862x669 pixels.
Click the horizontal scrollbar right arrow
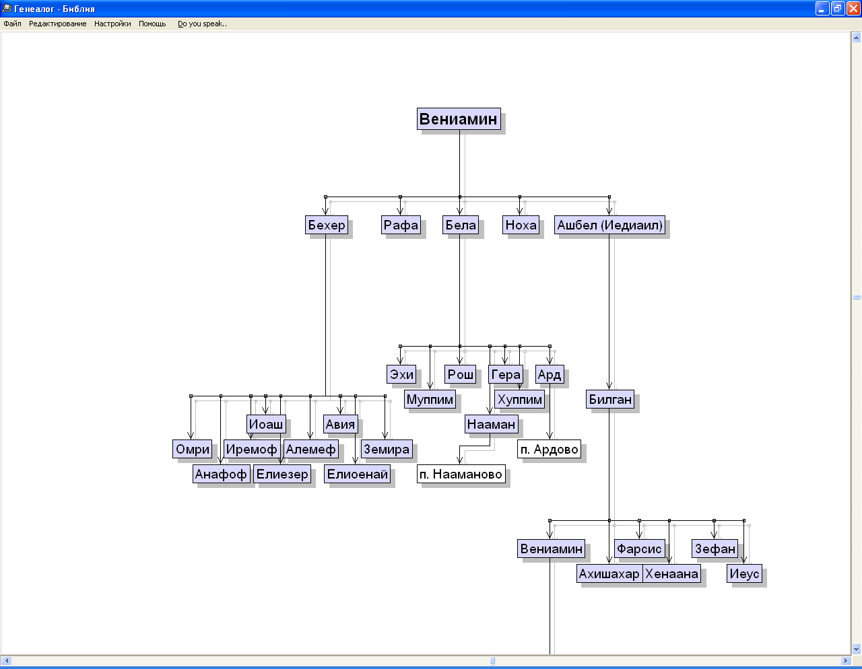tap(846, 661)
